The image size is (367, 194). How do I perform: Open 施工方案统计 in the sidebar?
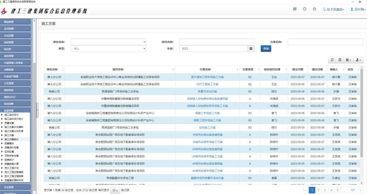pos(12,139)
